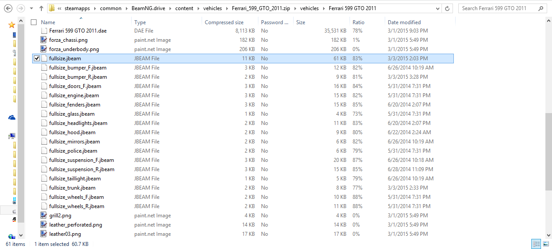The height and width of the screenshot is (249, 552).
Task: Open chevron dropdown after content breadcrumb
Action: click(198, 8)
